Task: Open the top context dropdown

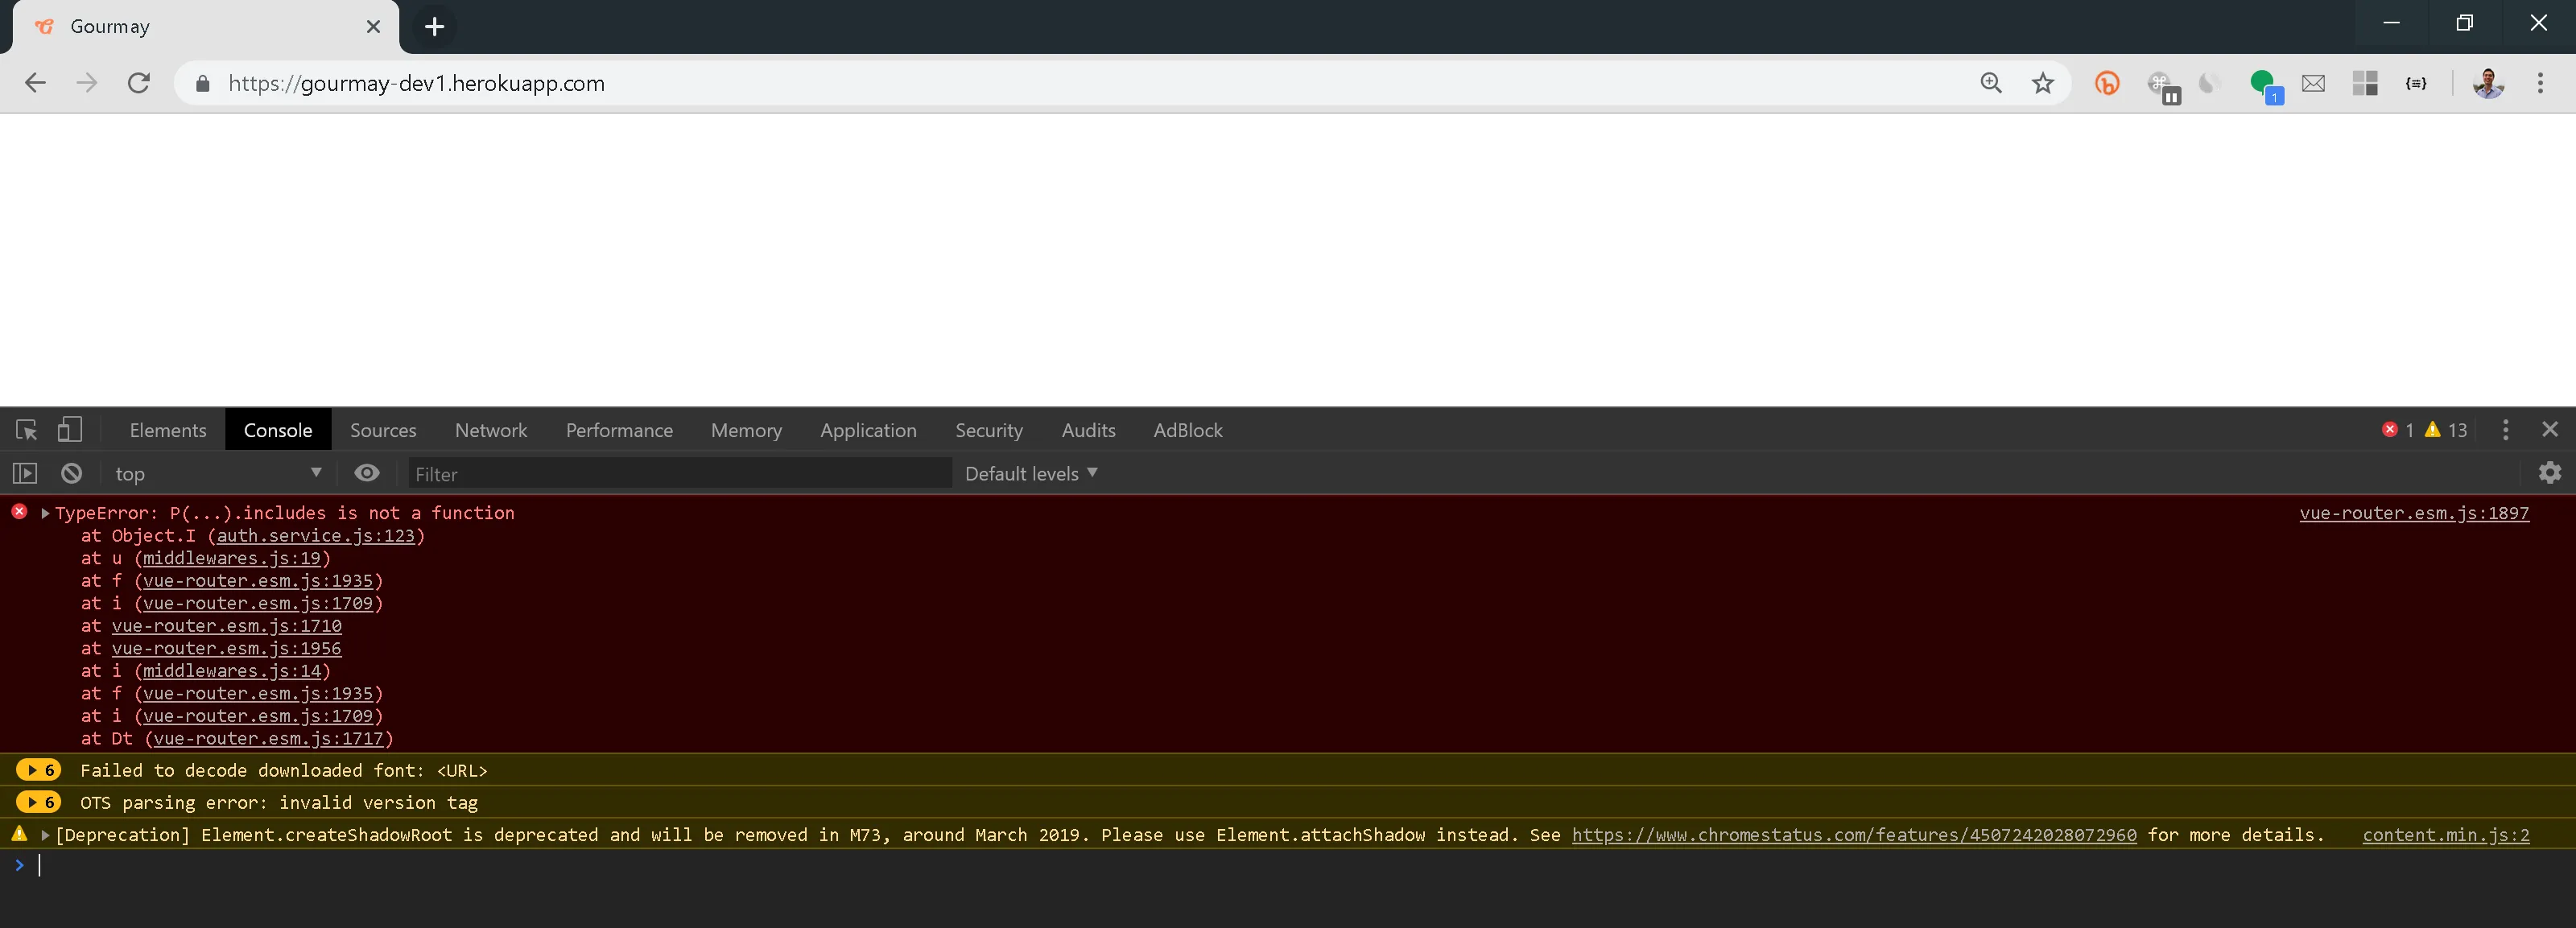Action: click(x=217, y=473)
